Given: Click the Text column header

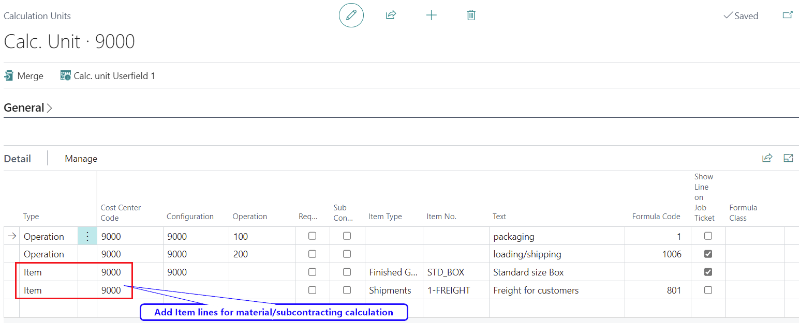Looking at the screenshot, I should pos(499,217).
